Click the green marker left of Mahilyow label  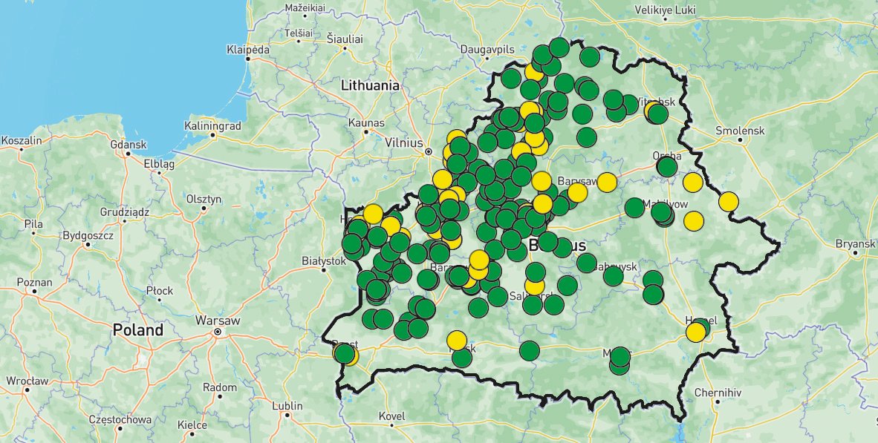pyautogui.click(x=634, y=208)
